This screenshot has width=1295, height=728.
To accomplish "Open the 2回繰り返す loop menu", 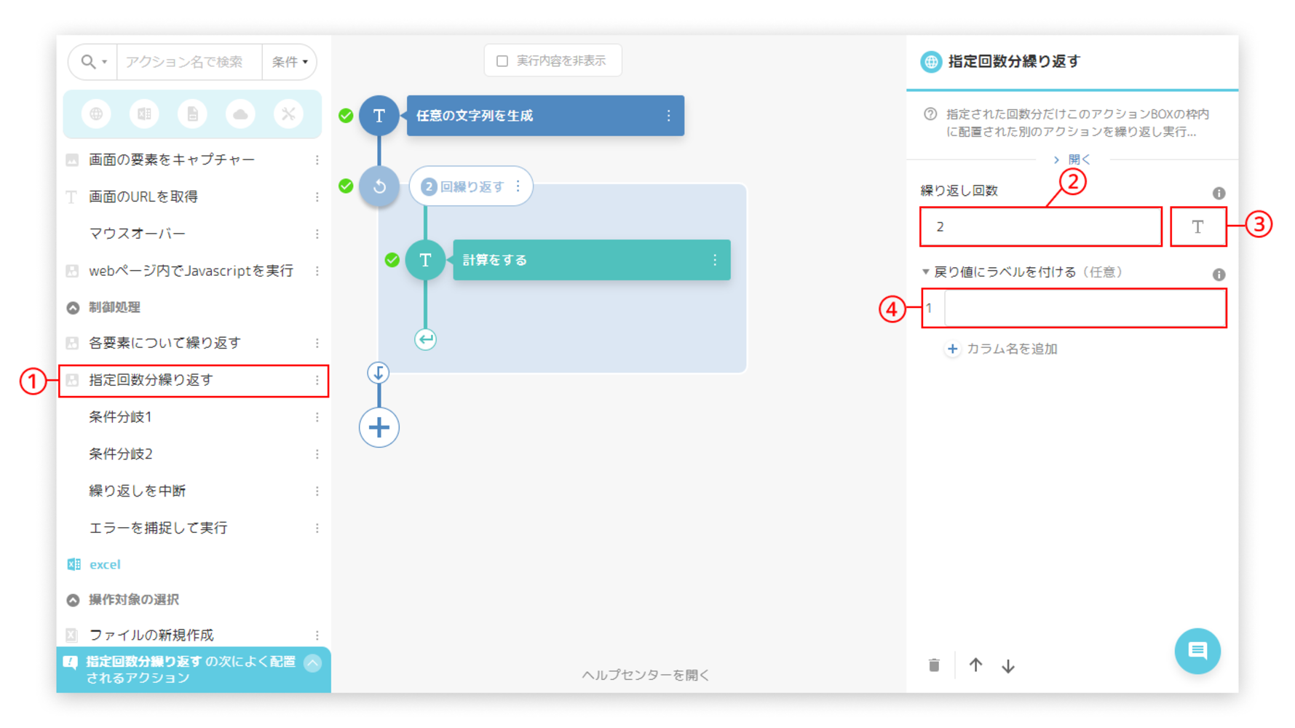I will 518,186.
